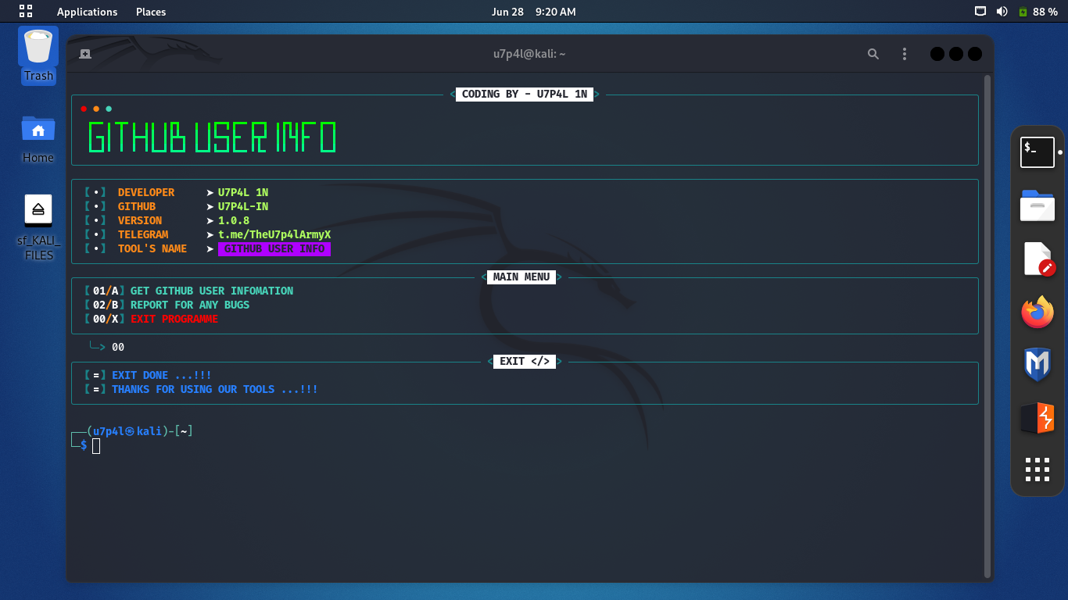The width and height of the screenshot is (1068, 600).
Task: Open the Home folder desktop icon
Action: tap(38, 138)
